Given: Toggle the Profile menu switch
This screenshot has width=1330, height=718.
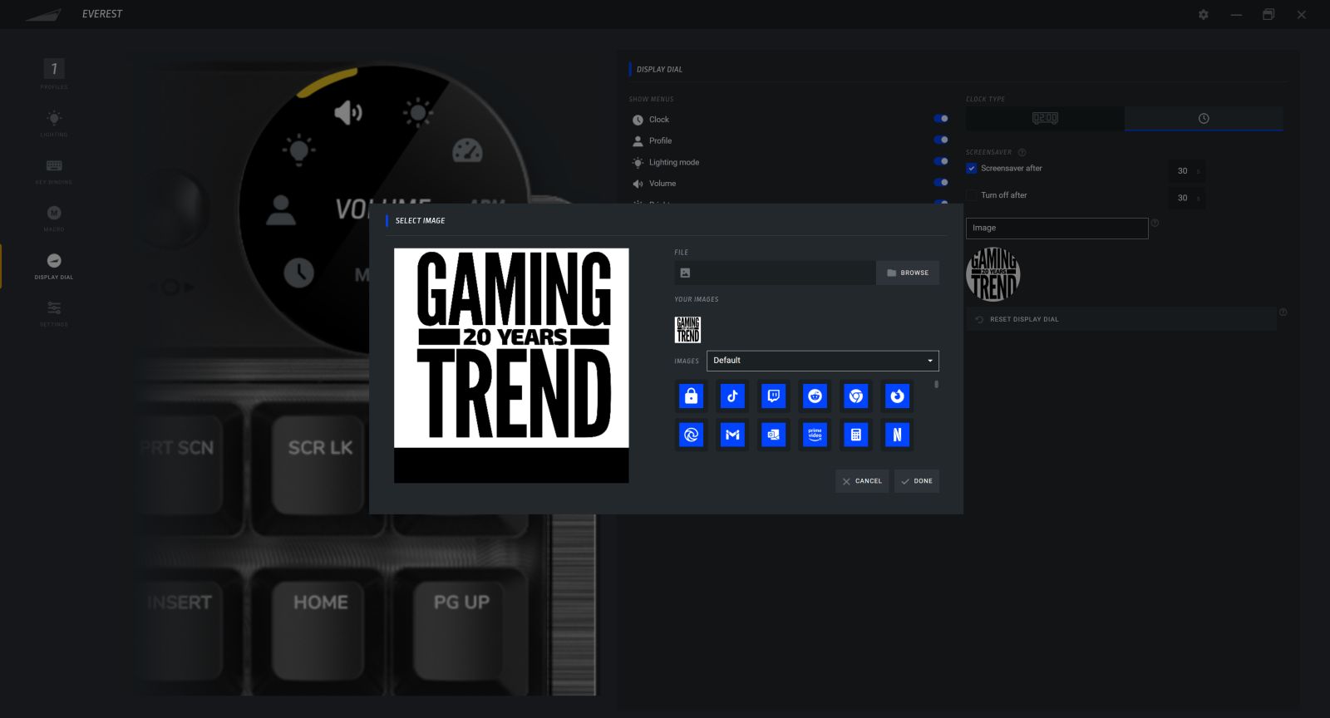Looking at the screenshot, I should tap(941, 140).
